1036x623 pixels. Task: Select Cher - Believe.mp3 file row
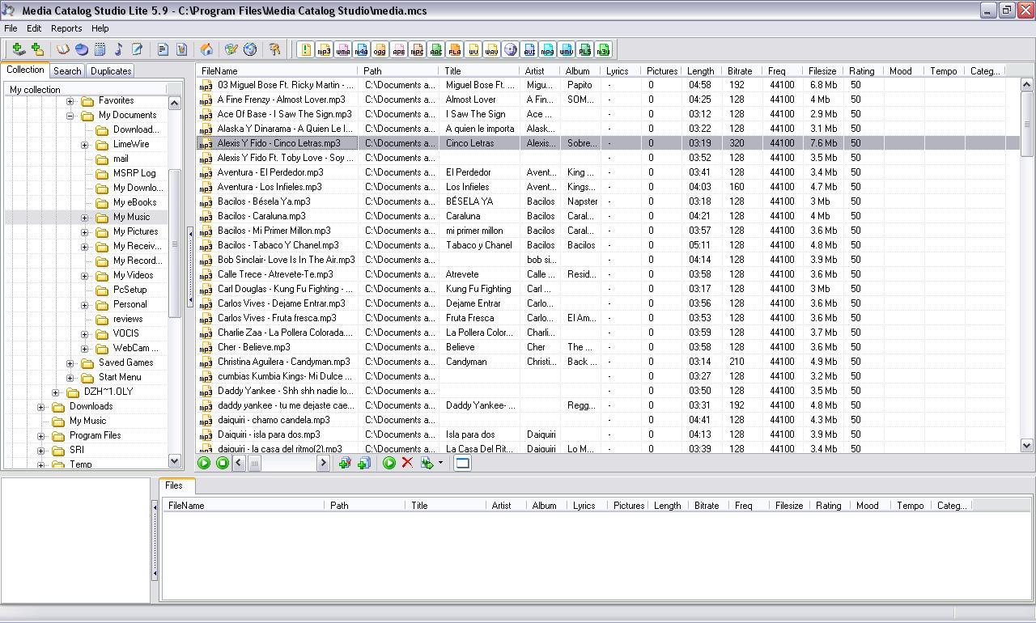(608, 347)
